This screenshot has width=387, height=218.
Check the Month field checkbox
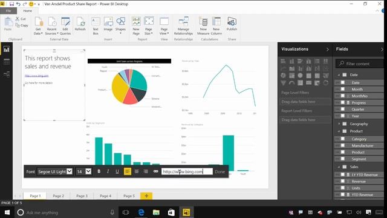point(343,89)
